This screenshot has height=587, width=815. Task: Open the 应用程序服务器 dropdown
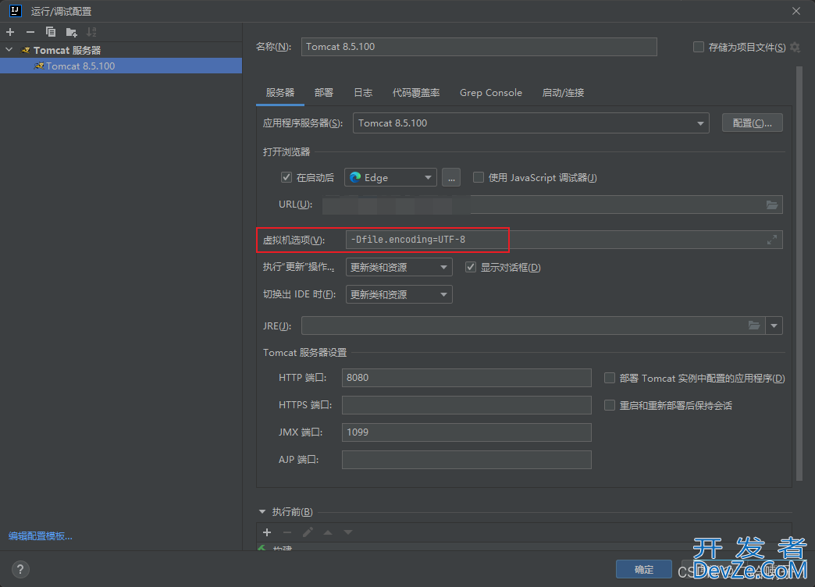click(531, 123)
